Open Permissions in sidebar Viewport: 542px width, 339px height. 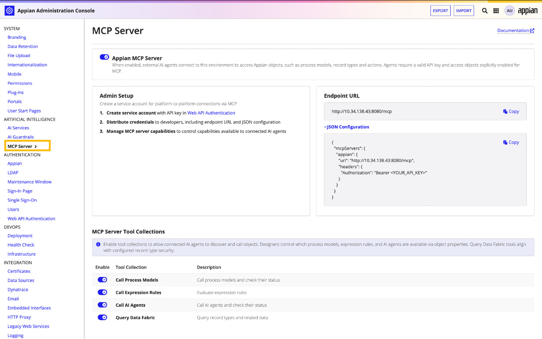[x=20, y=83]
